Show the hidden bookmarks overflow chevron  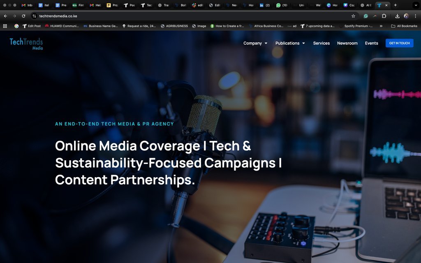point(381,26)
